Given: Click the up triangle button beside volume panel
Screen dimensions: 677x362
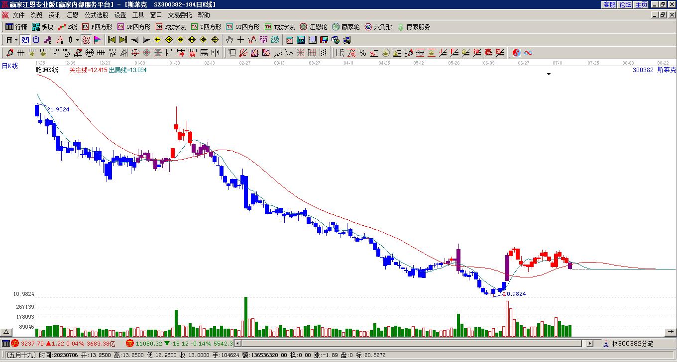Looking at the screenshot, I should tap(6, 332).
